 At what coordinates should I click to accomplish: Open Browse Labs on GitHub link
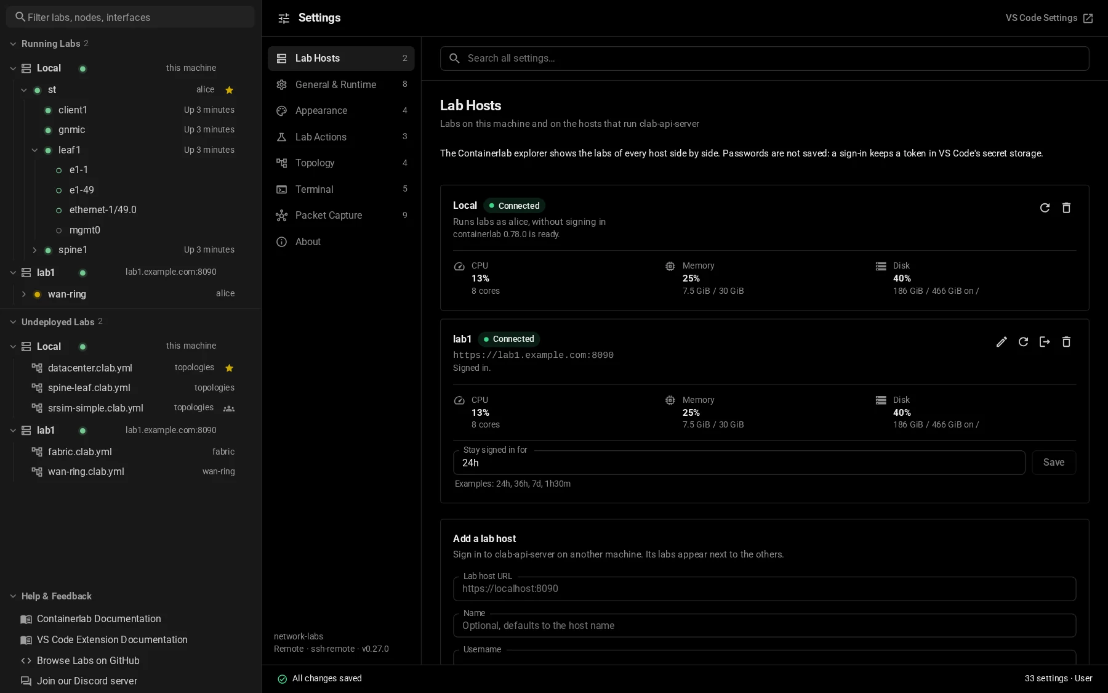88,661
